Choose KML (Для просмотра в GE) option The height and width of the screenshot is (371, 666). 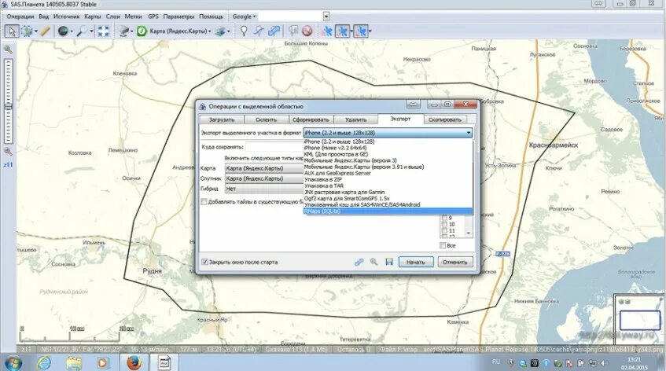388,154
